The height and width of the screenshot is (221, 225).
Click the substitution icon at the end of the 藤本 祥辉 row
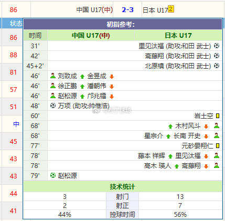217,155
